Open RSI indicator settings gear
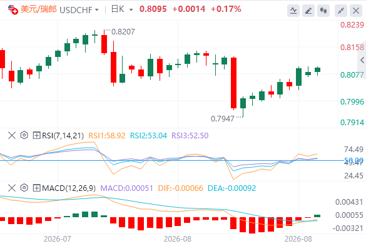366x246 pixels. click(24, 135)
